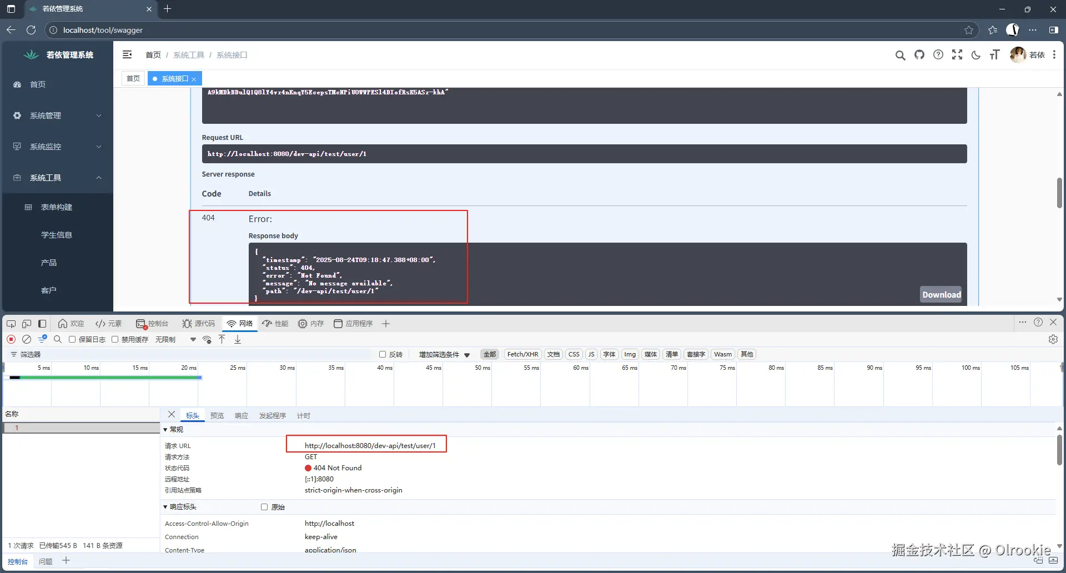1066x573 pixels.
Task: Click the Download response button
Action: [942, 295]
